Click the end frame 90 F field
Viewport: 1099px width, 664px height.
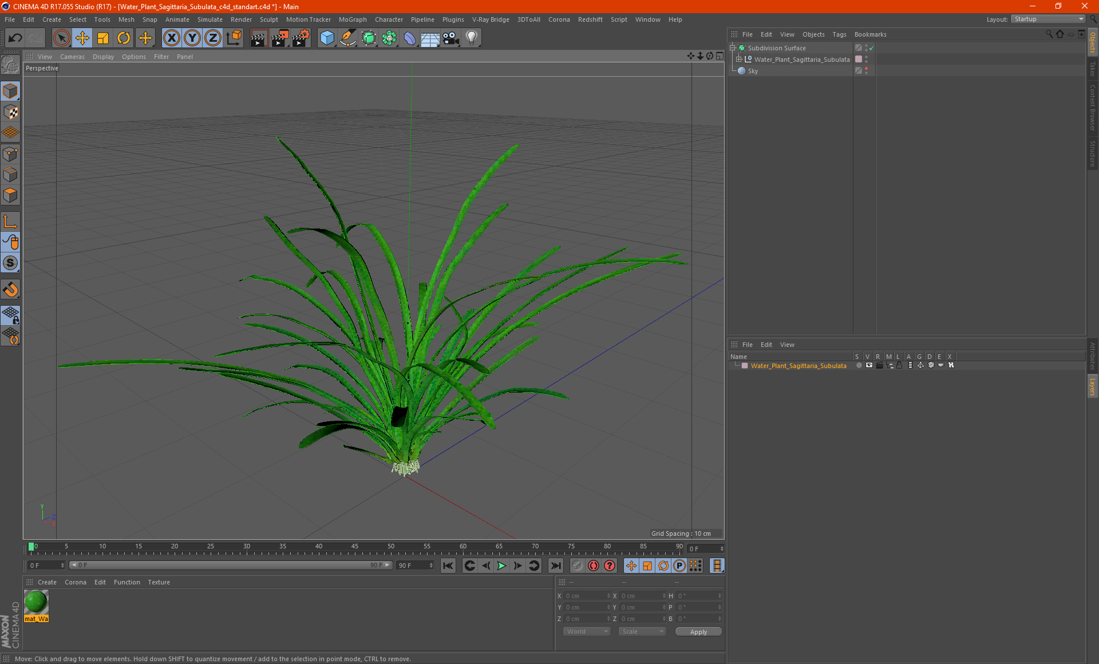(415, 566)
